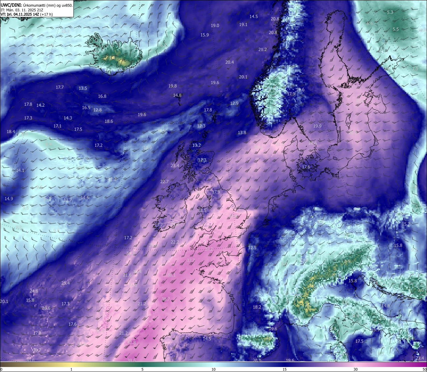Click the map value 19.1

(x=243, y=25)
